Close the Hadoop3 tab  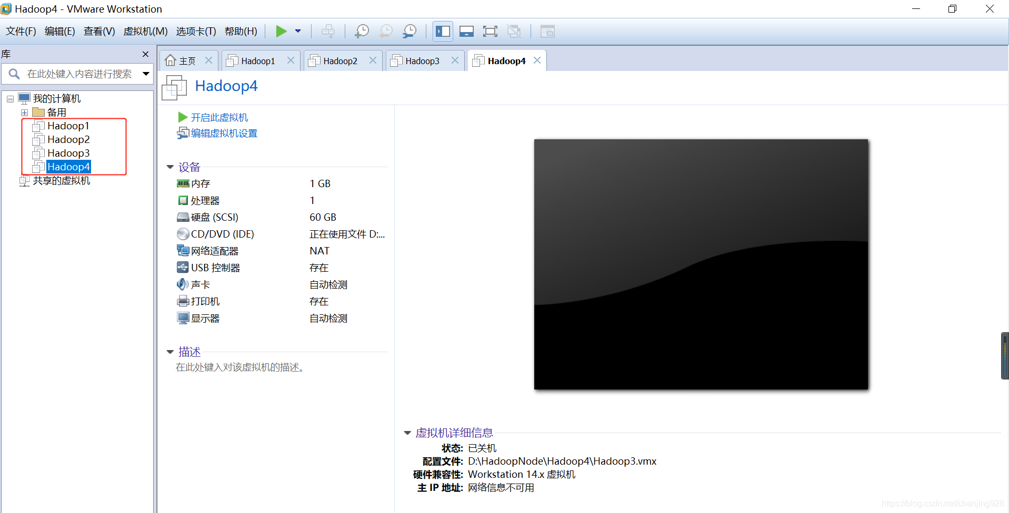coord(455,60)
